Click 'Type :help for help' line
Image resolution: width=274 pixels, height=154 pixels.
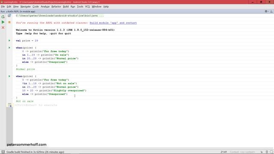click(43, 33)
